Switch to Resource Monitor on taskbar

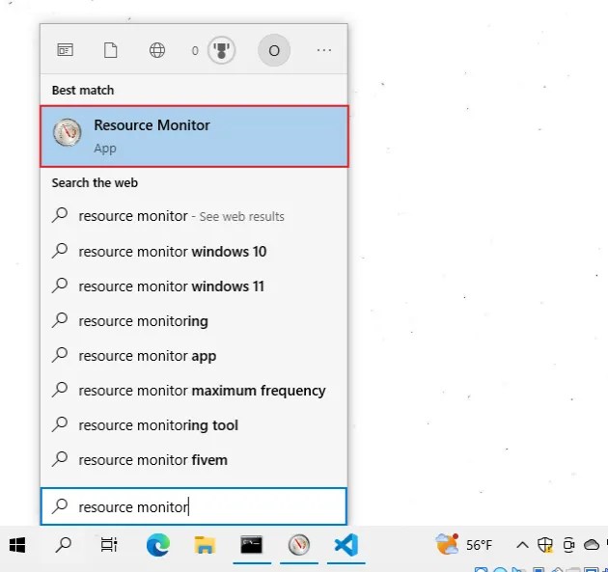299,544
